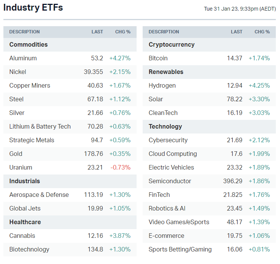The image size is (280, 264).
Task: Open the Cannabis ETF row
Action: pos(22,236)
